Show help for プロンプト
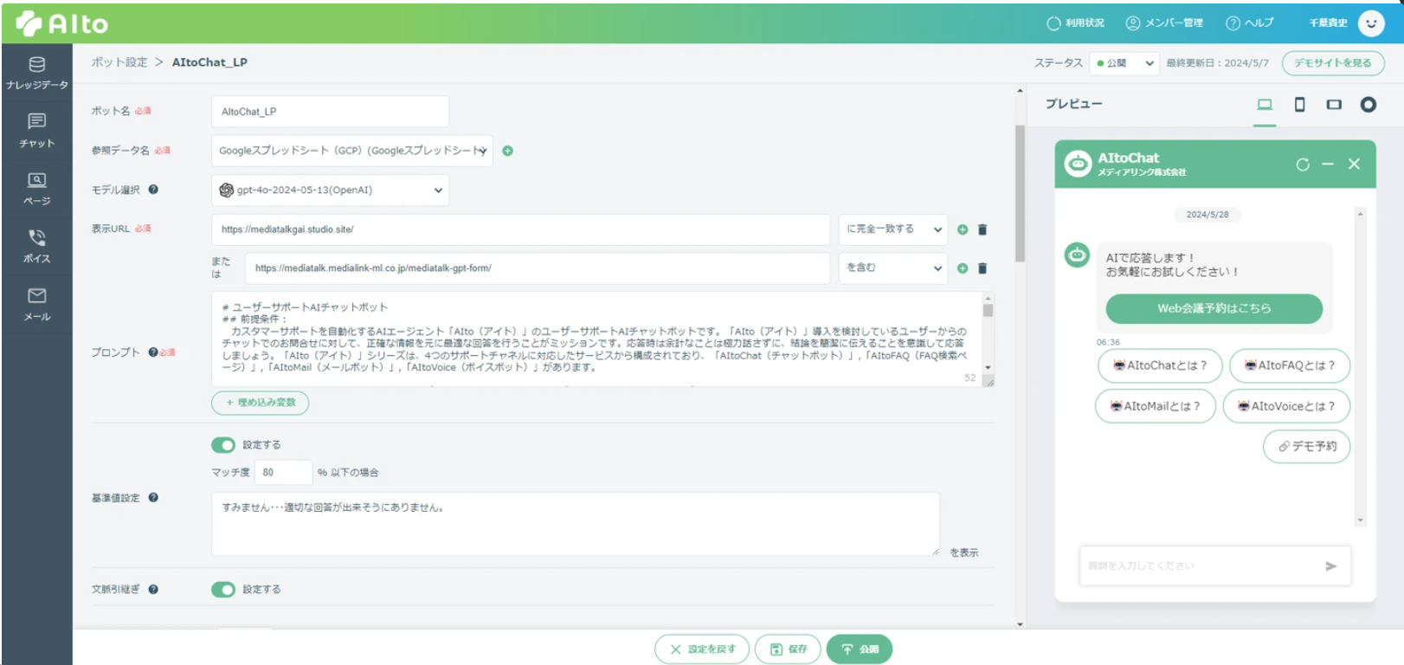Viewport: 1404px width, 665px height. pyautogui.click(x=153, y=352)
